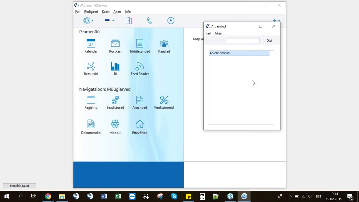Select Arvete nimekiri report
This screenshot has height=202, width=359.
pyautogui.click(x=239, y=53)
